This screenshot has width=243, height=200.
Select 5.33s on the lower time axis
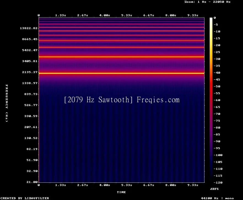pos(127,185)
